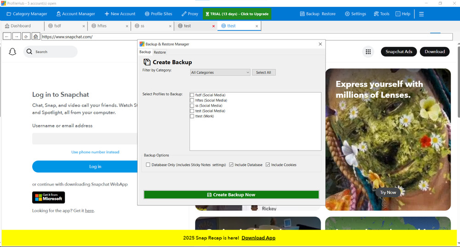Viewport: 460px width, 247px height.
Task: Click the Try Now lens button
Action: pos(388,192)
